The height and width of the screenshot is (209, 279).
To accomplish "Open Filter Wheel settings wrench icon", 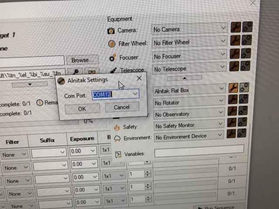I will 235,40.
